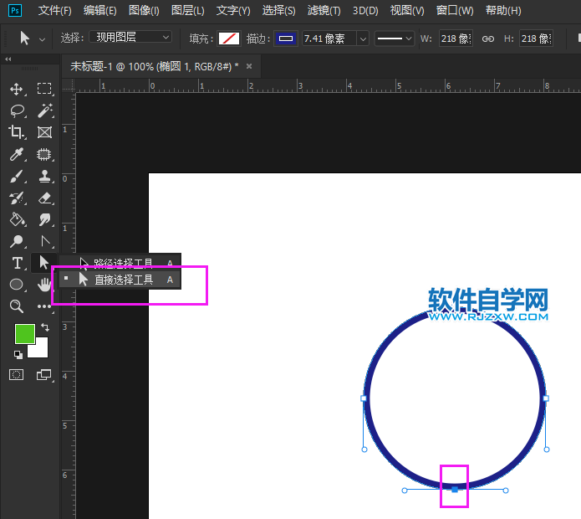
Task: Open the 滤镜(T) menu
Action: pos(324,11)
